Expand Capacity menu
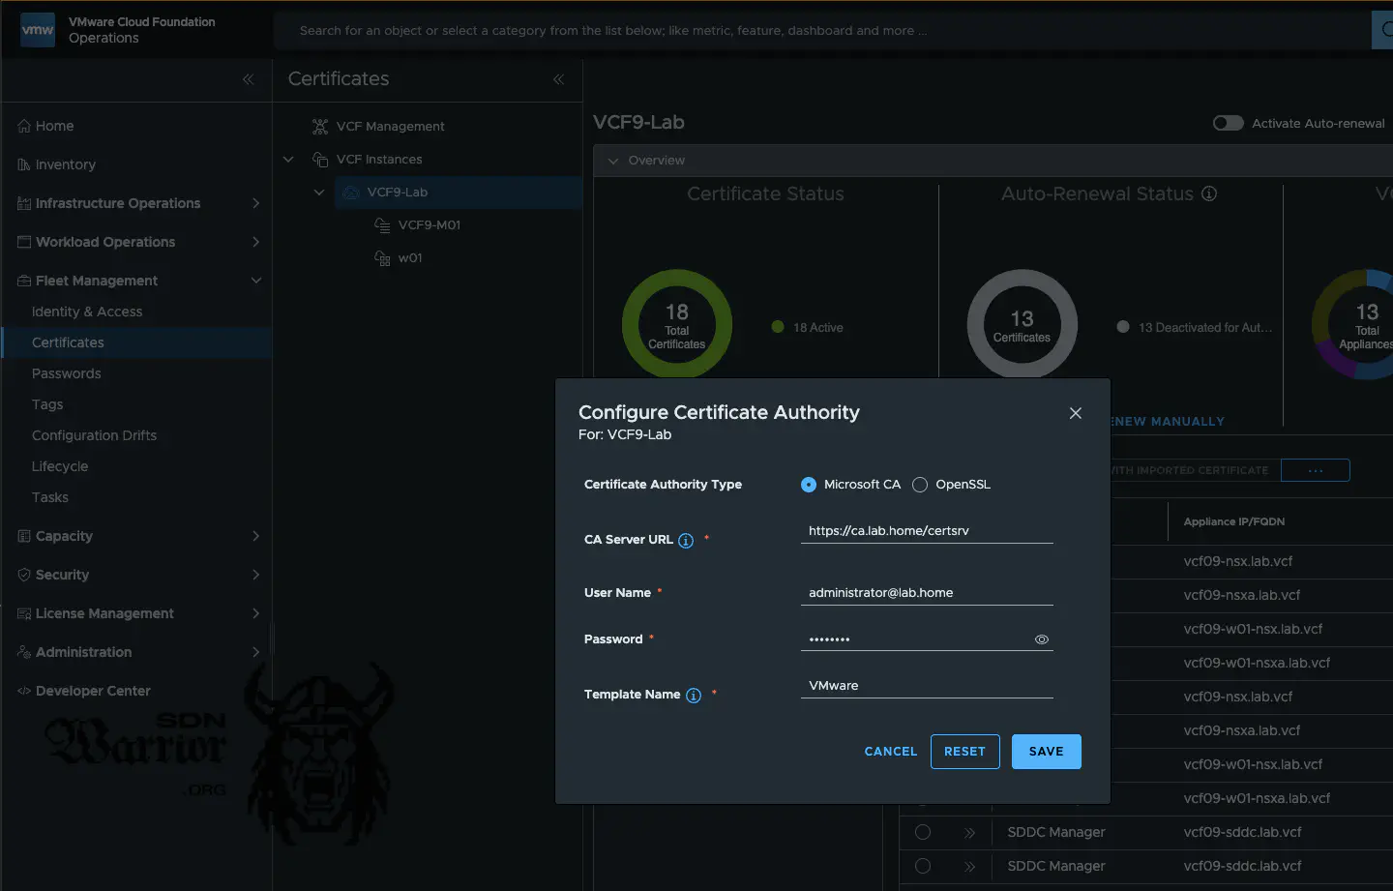The image size is (1393, 891). [x=256, y=536]
